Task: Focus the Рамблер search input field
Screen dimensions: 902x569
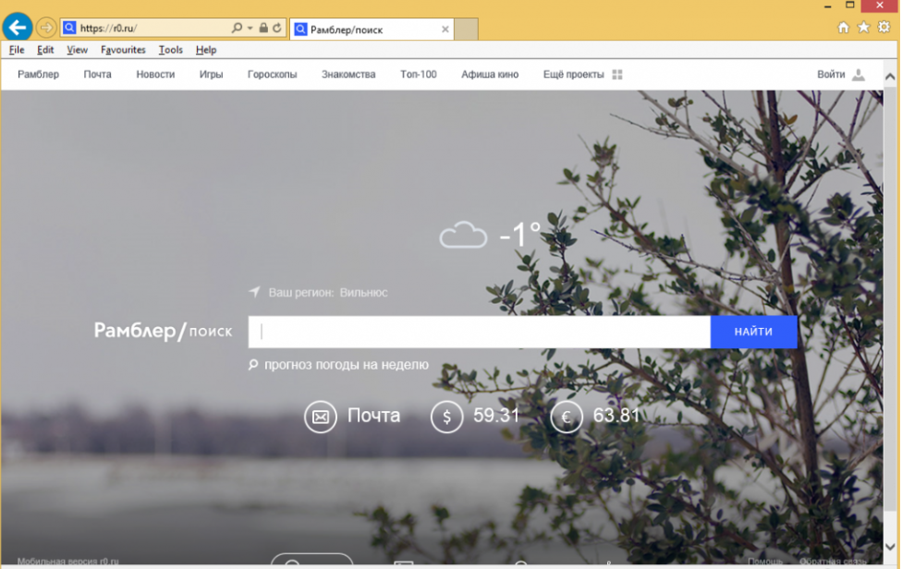Action: click(479, 332)
